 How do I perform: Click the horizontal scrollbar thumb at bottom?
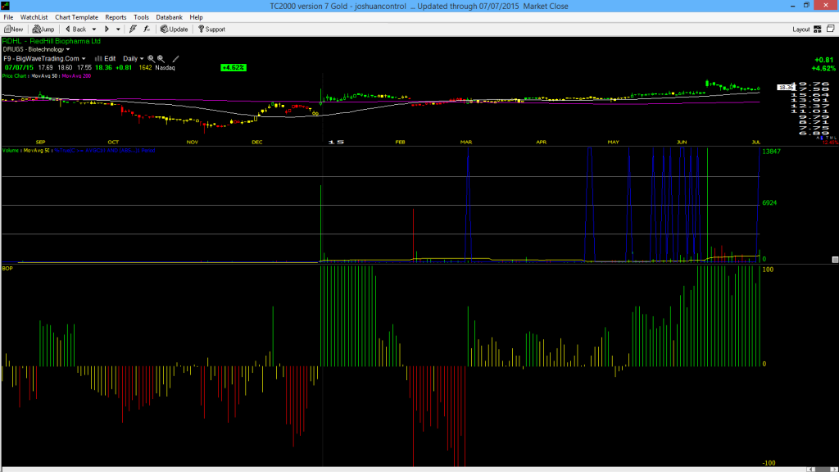[x=822, y=470]
